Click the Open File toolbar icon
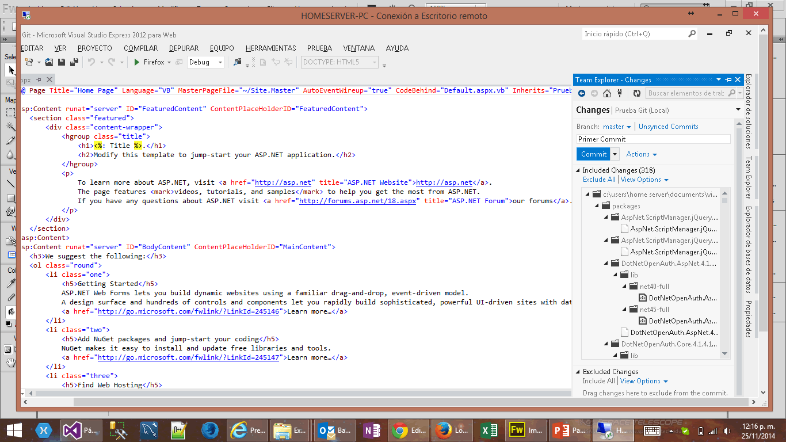The width and height of the screenshot is (786, 442). tap(49, 62)
